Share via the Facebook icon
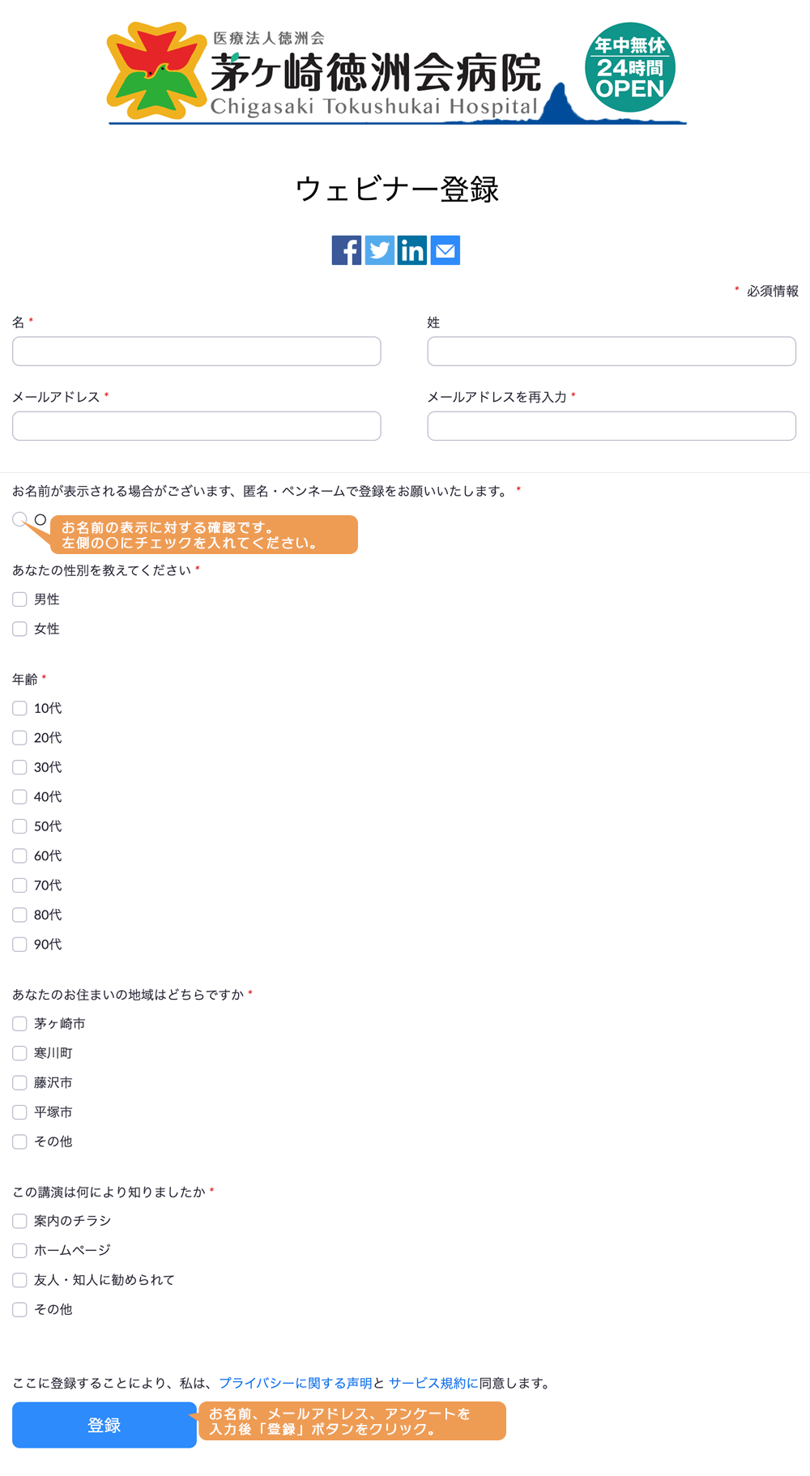 pyautogui.click(x=347, y=250)
